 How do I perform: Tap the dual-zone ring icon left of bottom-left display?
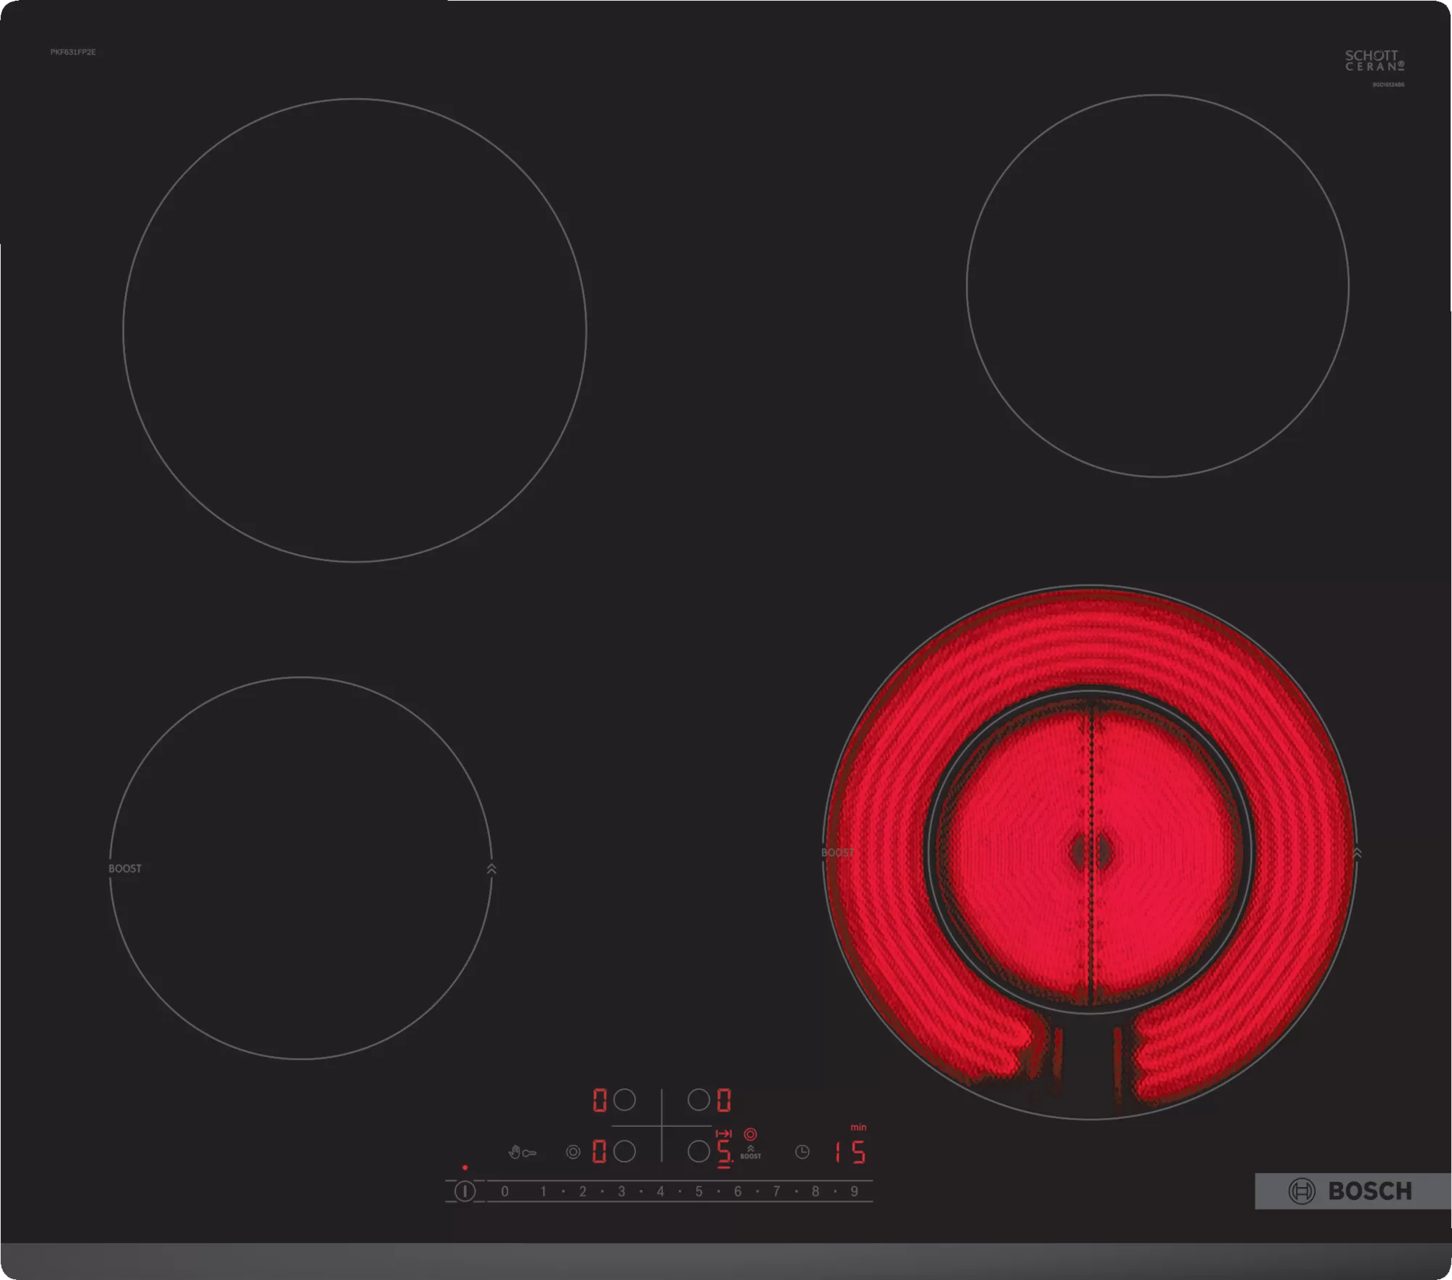(573, 1152)
